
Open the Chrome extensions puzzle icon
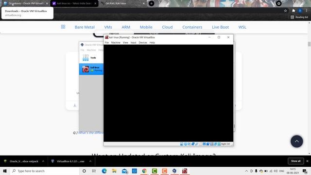pos(294,11)
